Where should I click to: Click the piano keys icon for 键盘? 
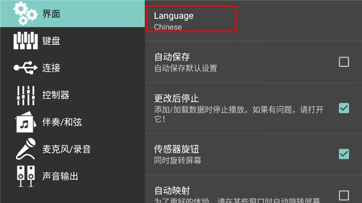[x=26, y=41]
